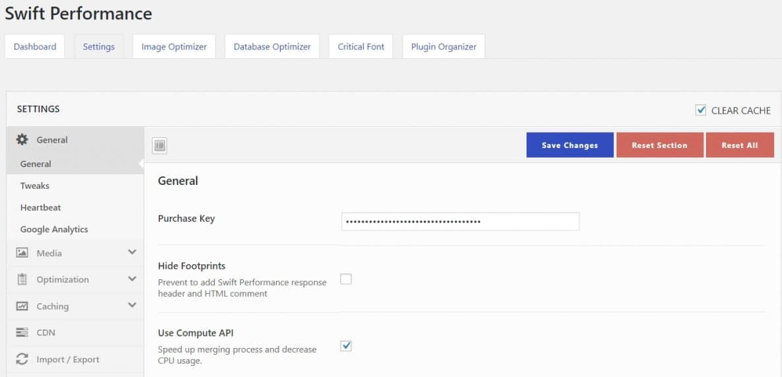Image resolution: width=782 pixels, height=377 pixels.
Task: Click the CDN sidebar label
Action: 46,333
